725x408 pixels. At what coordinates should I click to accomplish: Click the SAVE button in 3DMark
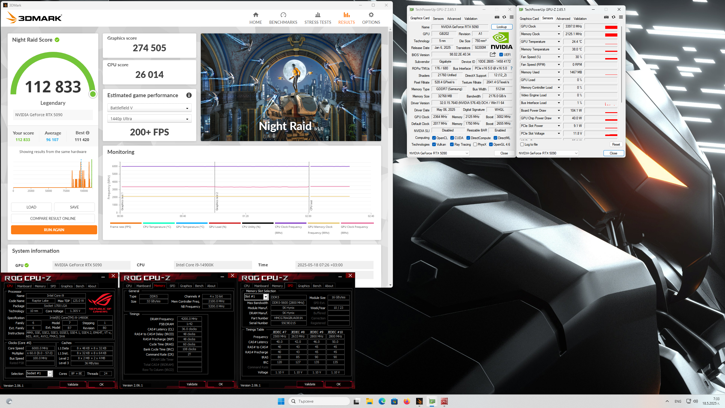[x=74, y=207]
